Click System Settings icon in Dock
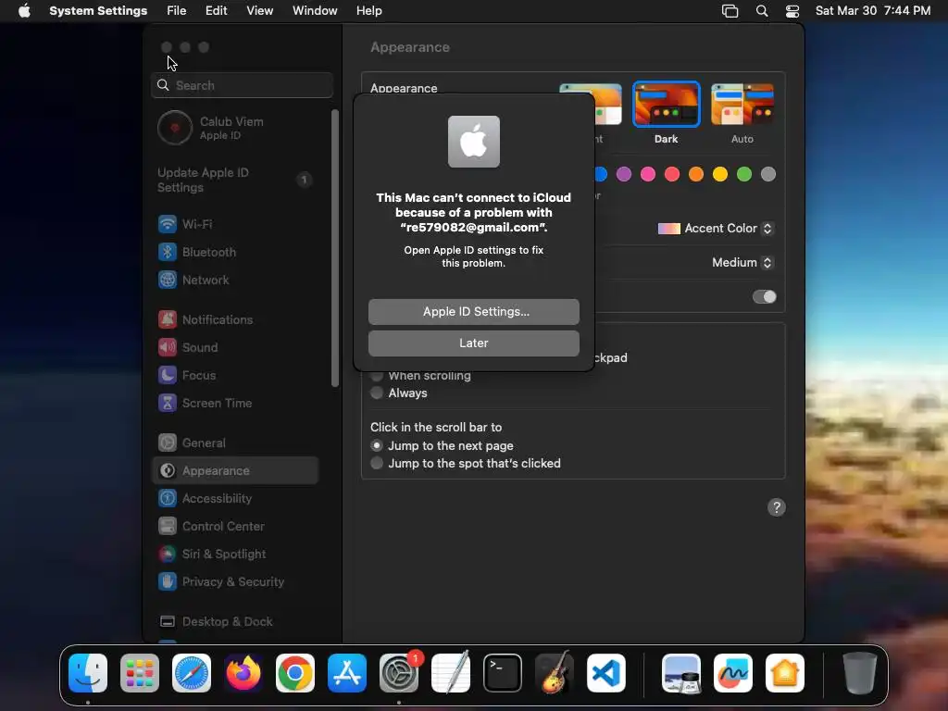The image size is (948, 711). (399, 673)
